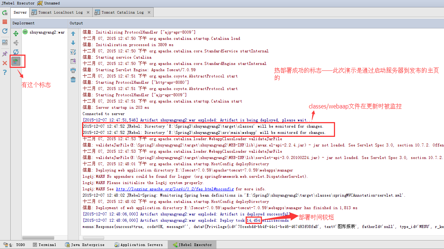Screen dimensions: 444x249
Task: Stop the running server with red square
Action: [5, 22]
